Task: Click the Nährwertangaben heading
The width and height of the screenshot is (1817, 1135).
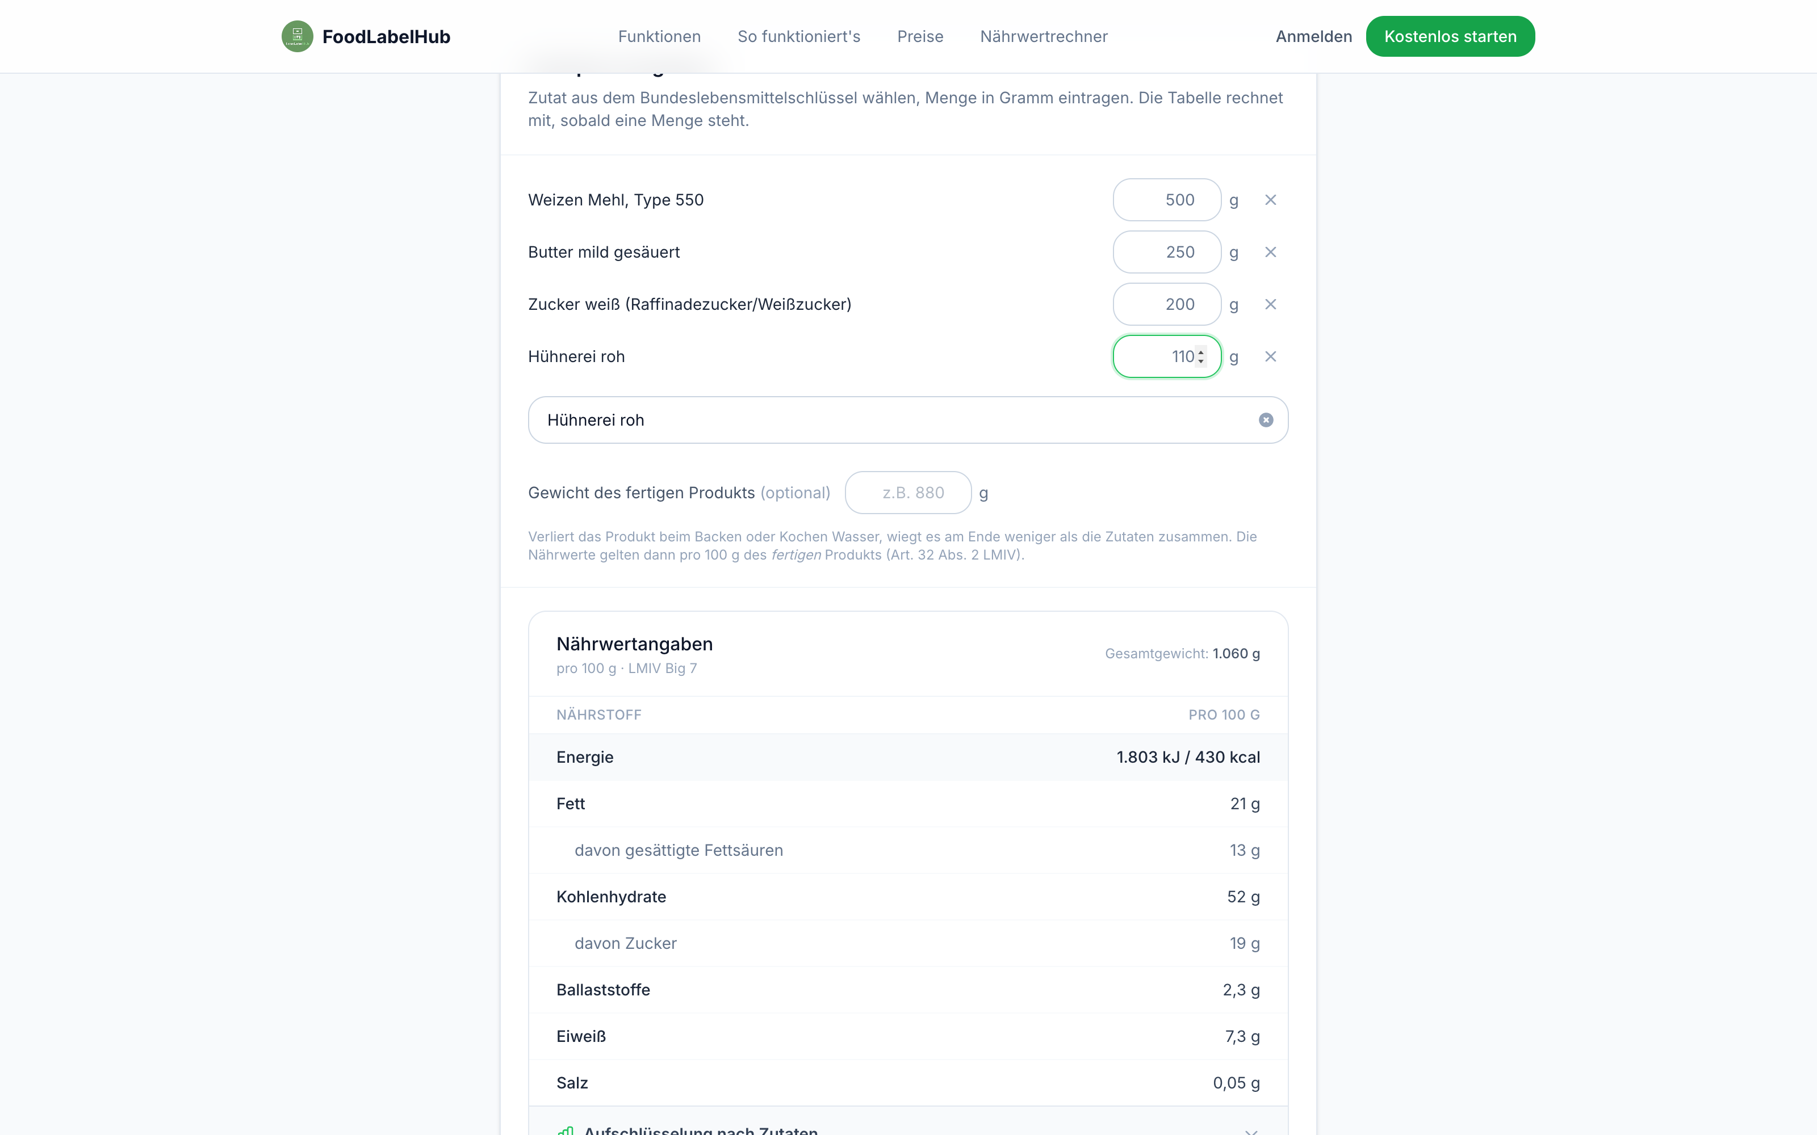Action: 634,644
